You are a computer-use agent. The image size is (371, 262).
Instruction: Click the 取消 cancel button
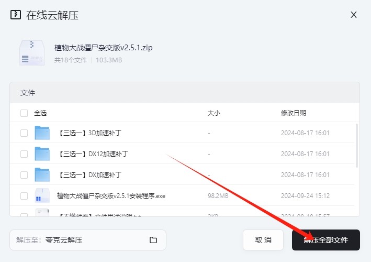click(x=263, y=240)
